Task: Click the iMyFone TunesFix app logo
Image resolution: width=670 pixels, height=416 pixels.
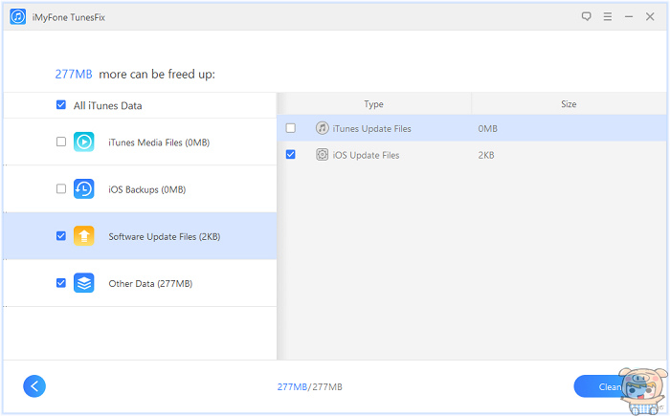Action: tap(17, 16)
